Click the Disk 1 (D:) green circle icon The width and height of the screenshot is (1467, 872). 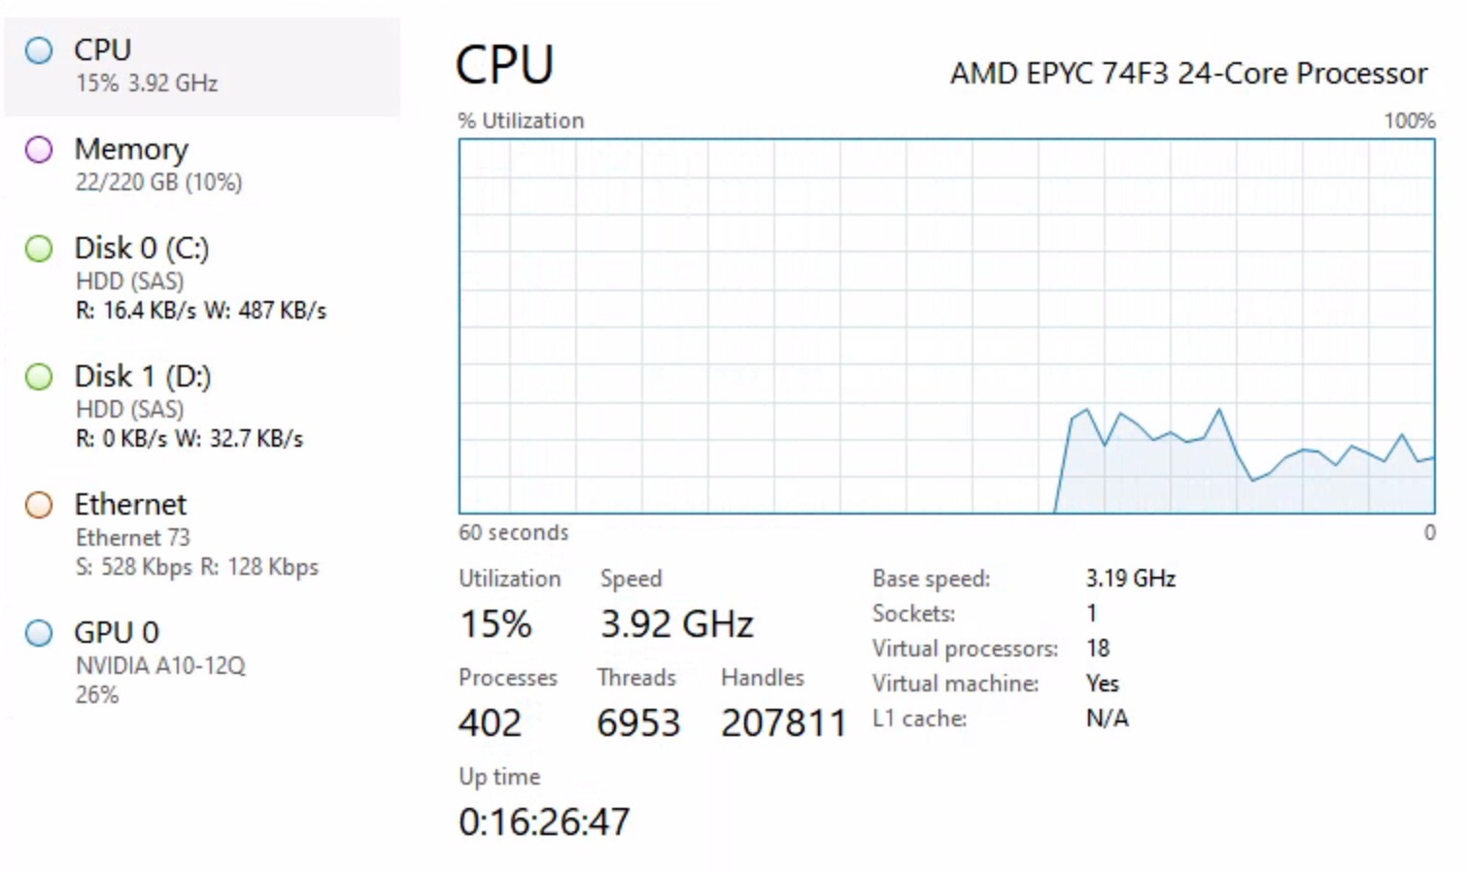click(39, 377)
